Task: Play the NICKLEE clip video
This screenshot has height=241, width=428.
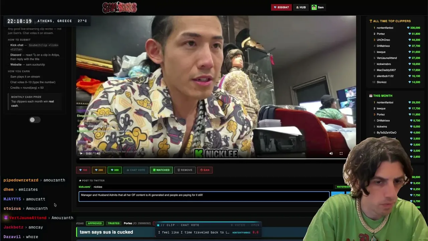Action: pyautogui.click(x=81, y=153)
